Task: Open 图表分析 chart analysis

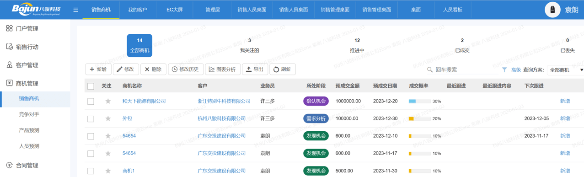Action: click(223, 69)
